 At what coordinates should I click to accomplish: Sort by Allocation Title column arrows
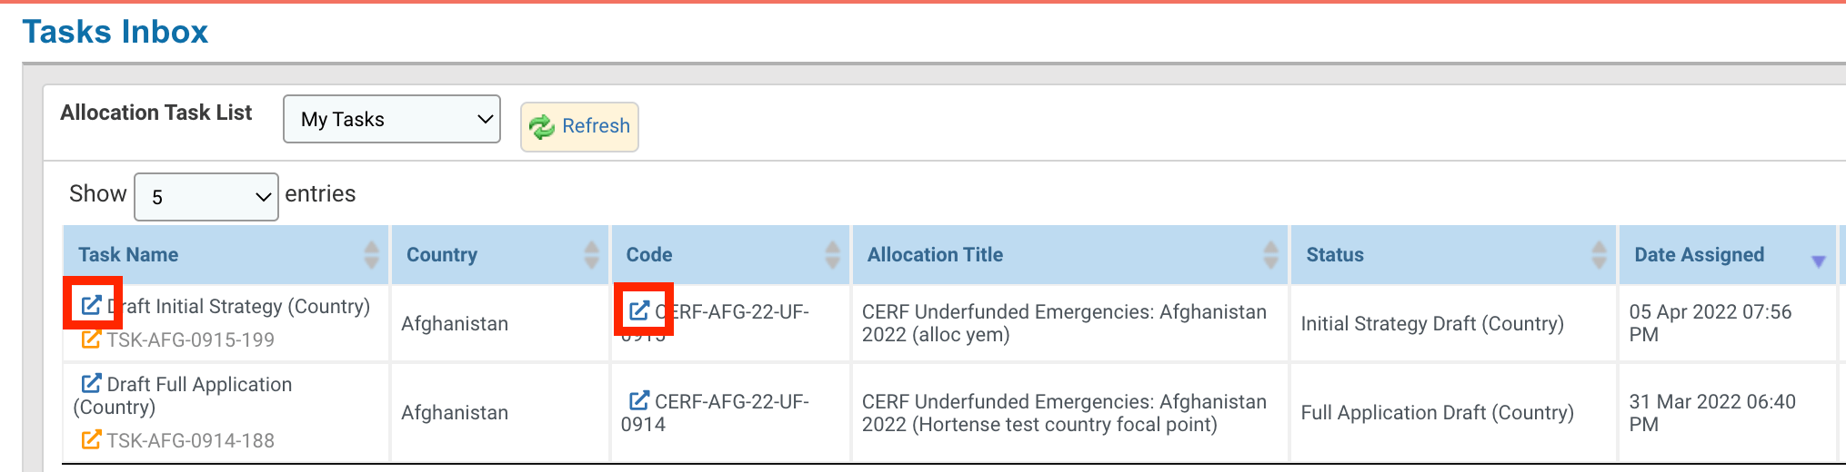1270,255
